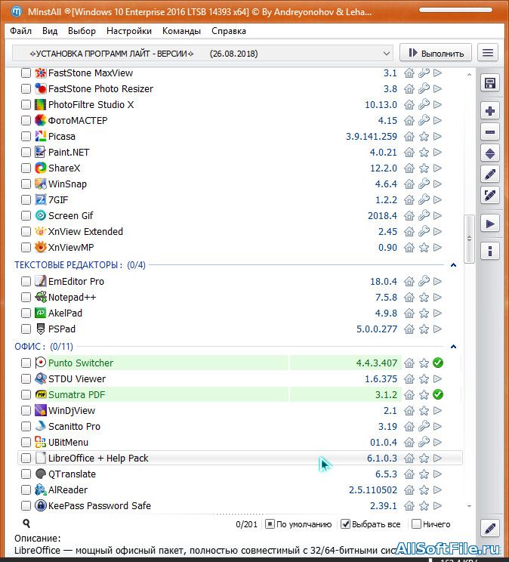
Task: Click play arrow in the LibreOffice row
Action: click(x=437, y=458)
